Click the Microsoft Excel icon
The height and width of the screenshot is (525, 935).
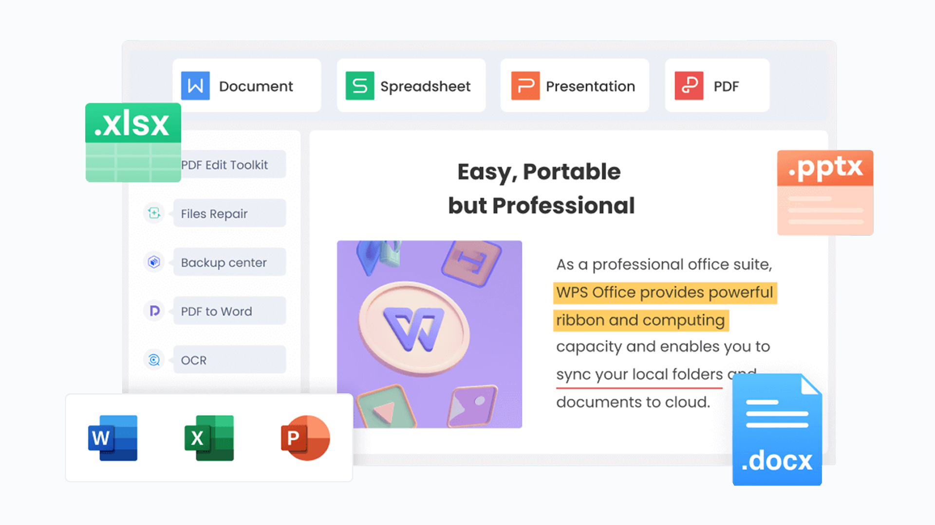point(209,438)
